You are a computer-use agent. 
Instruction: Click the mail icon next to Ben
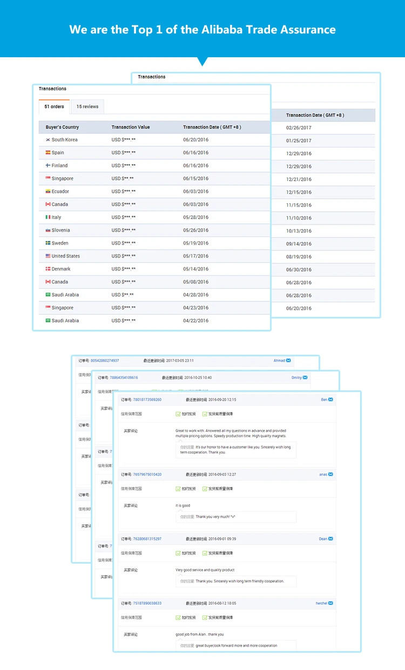click(330, 400)
